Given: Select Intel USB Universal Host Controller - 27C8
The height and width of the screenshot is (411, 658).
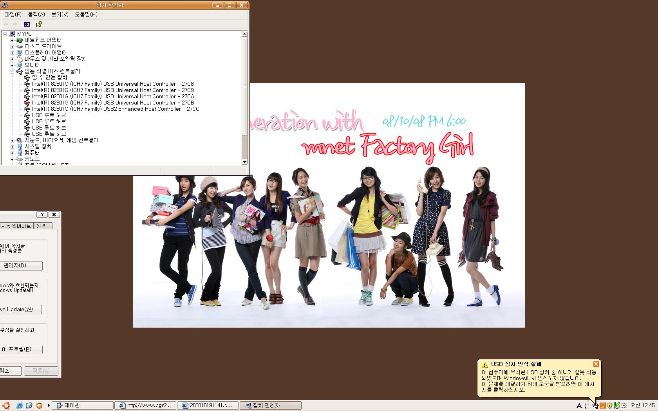Looking at the screenshot, I should pyautogui.click(x=113, y=84).
